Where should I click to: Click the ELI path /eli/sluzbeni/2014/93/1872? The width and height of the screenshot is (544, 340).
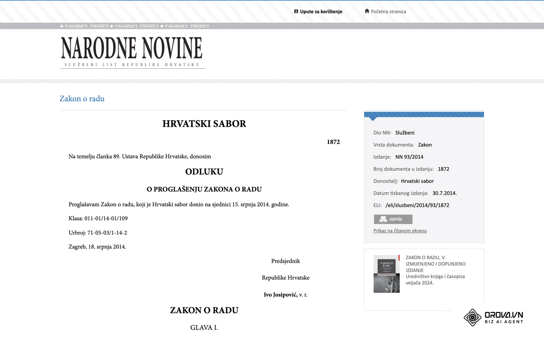coord(417,205)
